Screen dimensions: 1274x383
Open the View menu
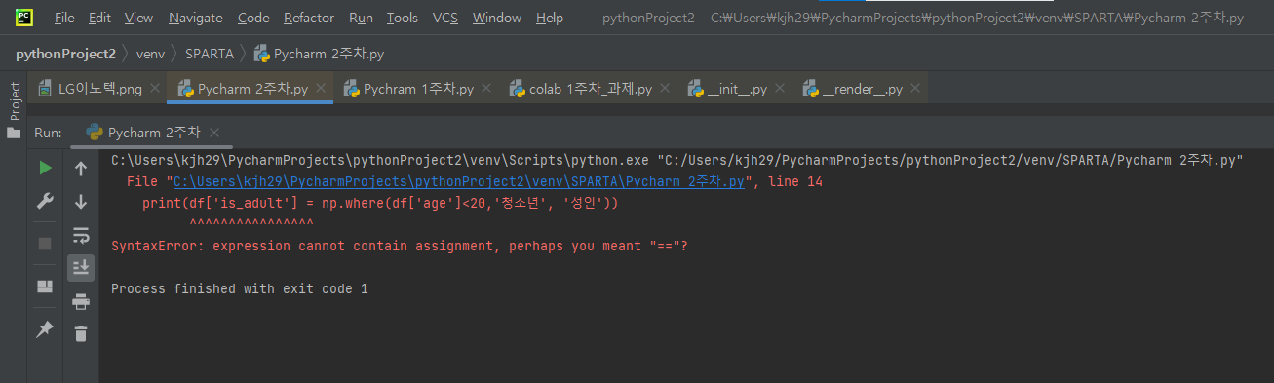(x=139, y=18)
